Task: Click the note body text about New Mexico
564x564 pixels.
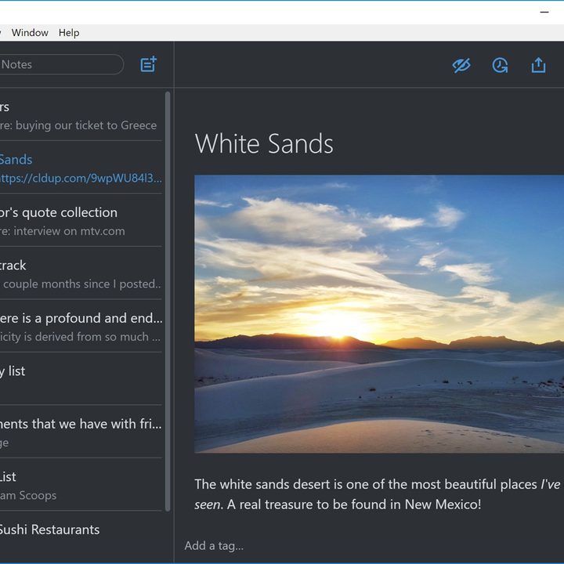Action: pos(377,494)
